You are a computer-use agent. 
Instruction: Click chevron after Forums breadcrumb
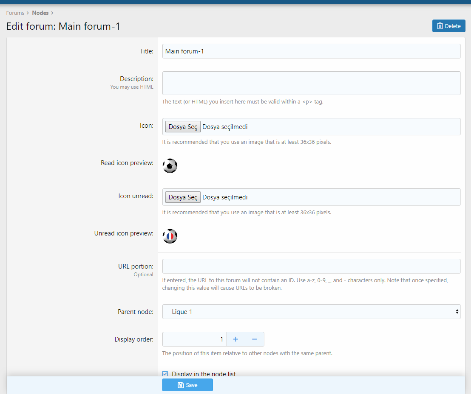[x=28, y=13]
